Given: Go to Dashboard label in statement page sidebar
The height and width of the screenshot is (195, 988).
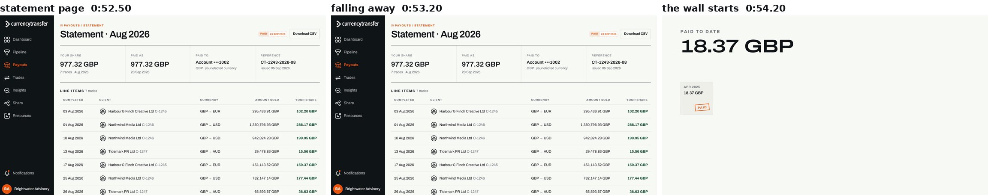Looking at the screenshot, I should click(x=22, y=39).
